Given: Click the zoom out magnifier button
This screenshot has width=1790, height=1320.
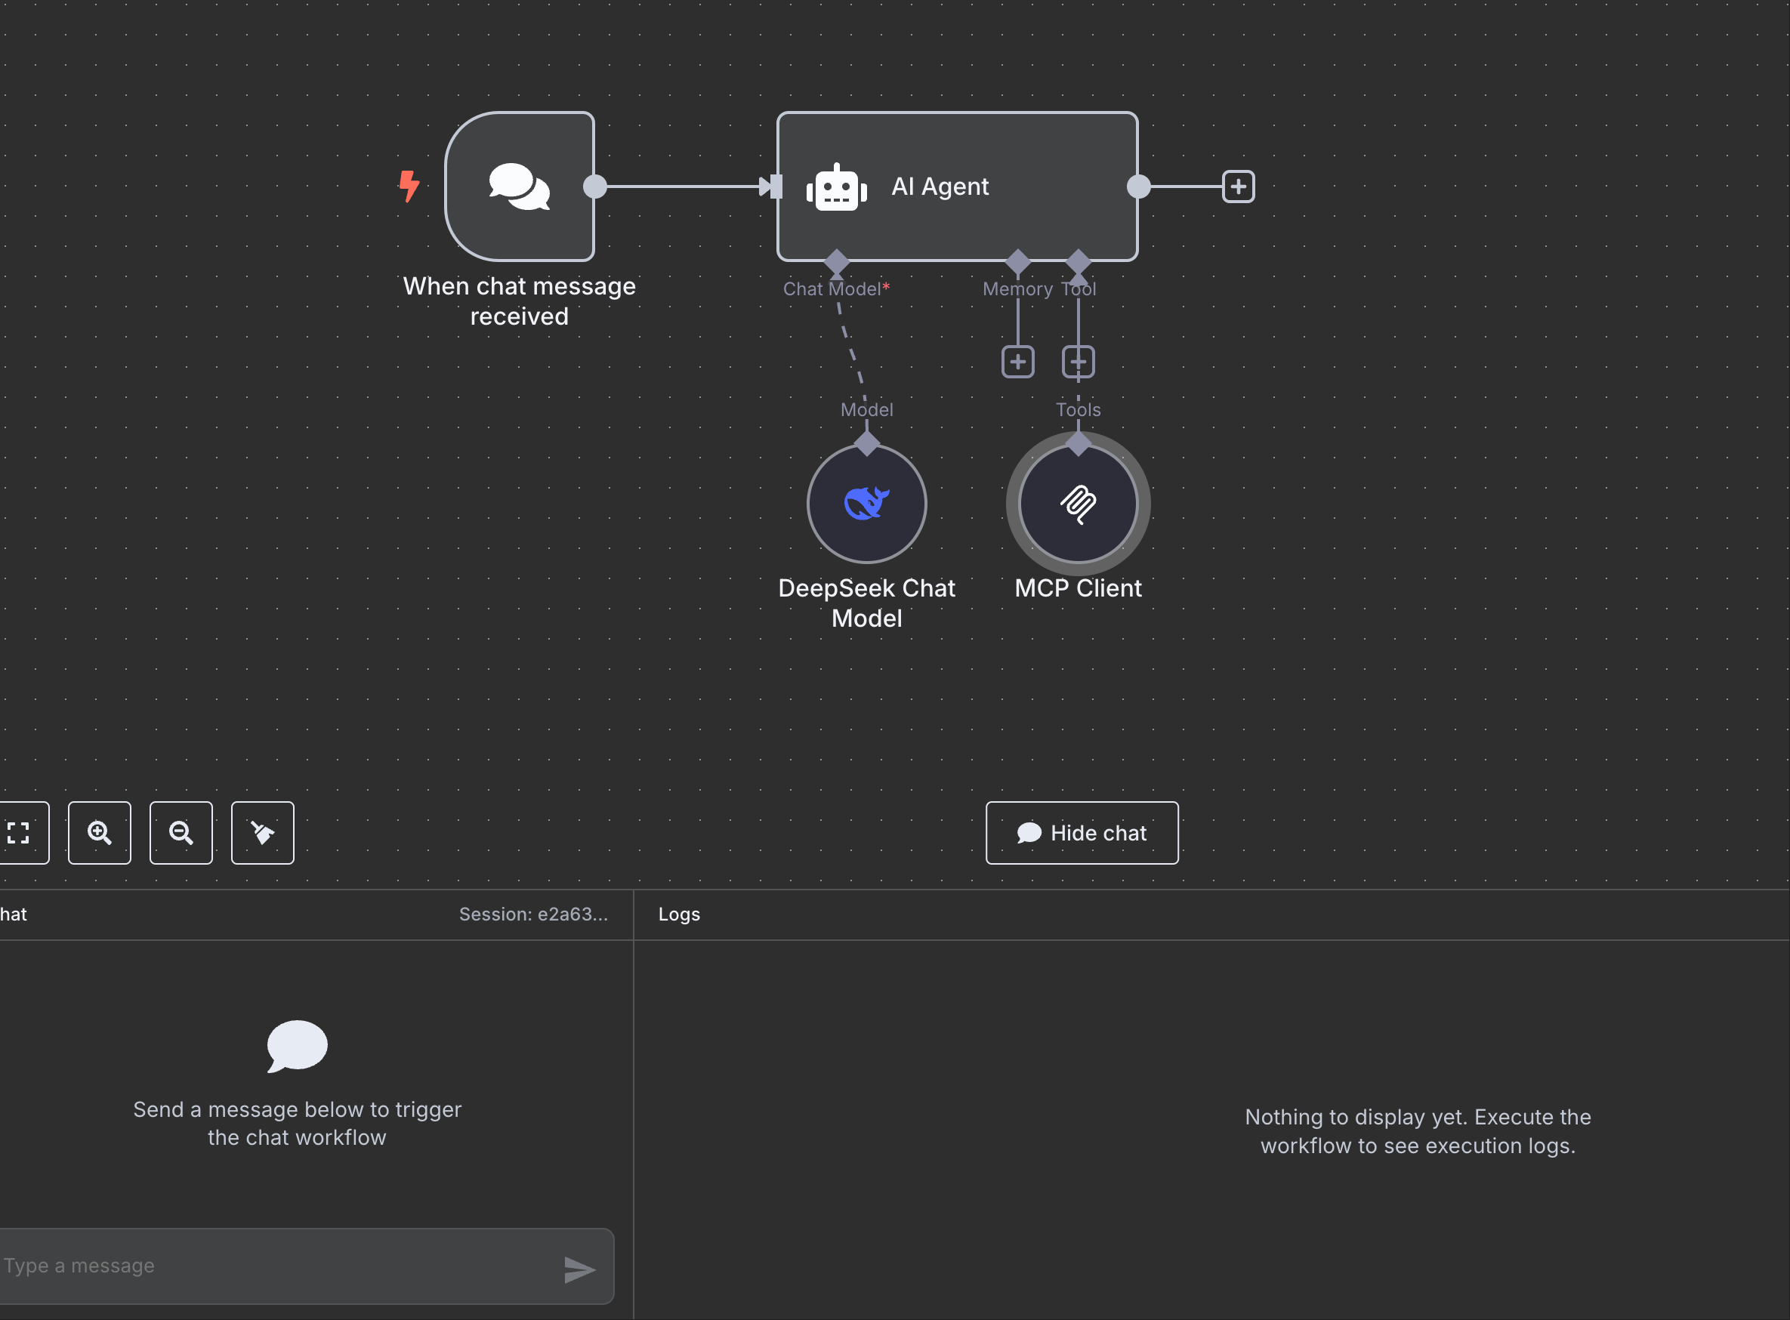Looking at the screenshot, I should click(x=181, y=833).
